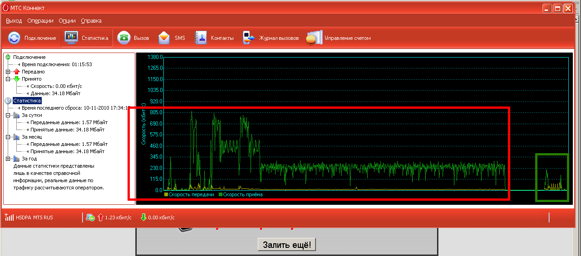Open the Журнал вызовов call log
The height and width of the screenshot is (256, 581).
271,38
